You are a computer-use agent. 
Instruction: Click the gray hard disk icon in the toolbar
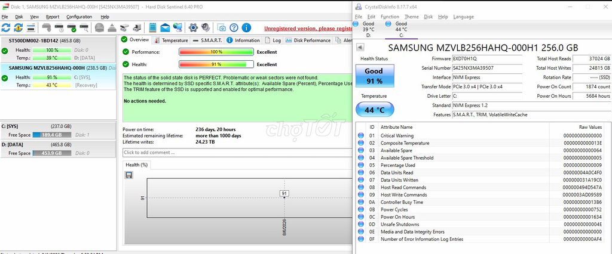click(47, 27)
